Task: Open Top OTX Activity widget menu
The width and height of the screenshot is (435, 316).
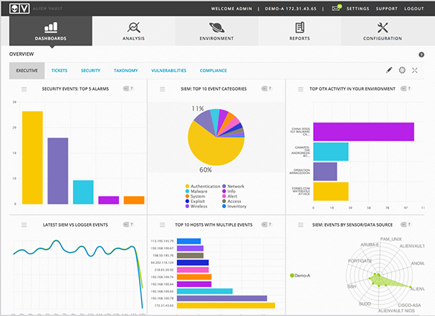Action: pos(300,89)
